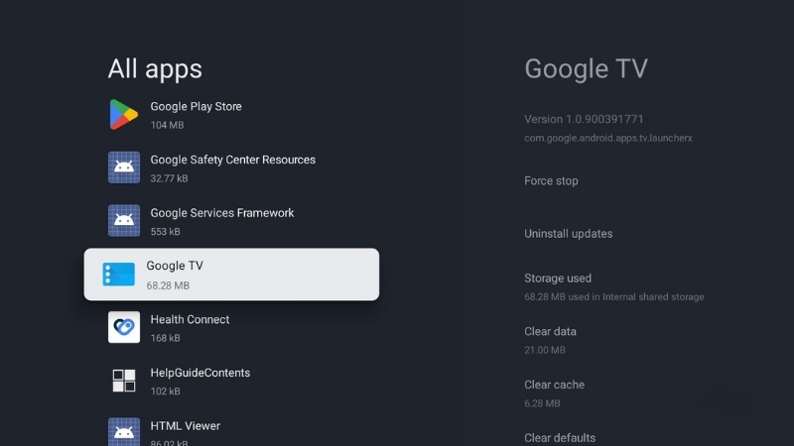Open the Google Play Store list entry
This screenshot has height=446, width=794.
point(196,107)
